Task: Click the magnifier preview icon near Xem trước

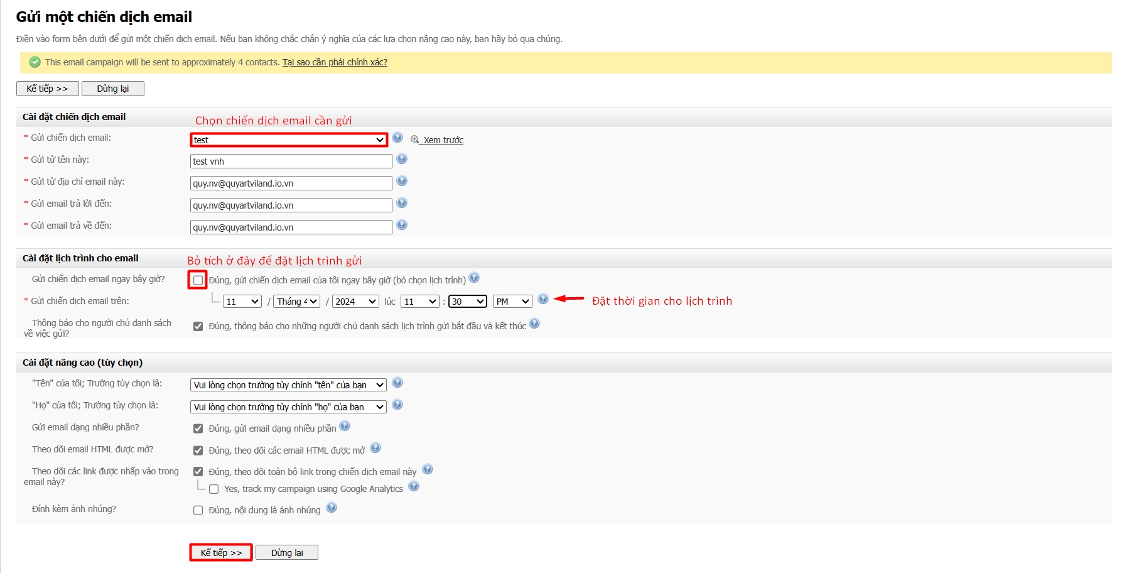Action: [x=414, y=139]
